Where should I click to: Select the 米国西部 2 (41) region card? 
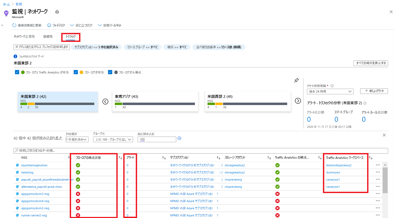click(x=248, y=102)
